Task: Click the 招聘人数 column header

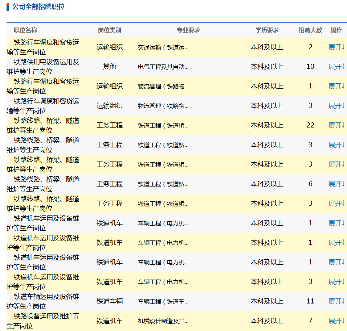Action: click(x=310, y=30)
